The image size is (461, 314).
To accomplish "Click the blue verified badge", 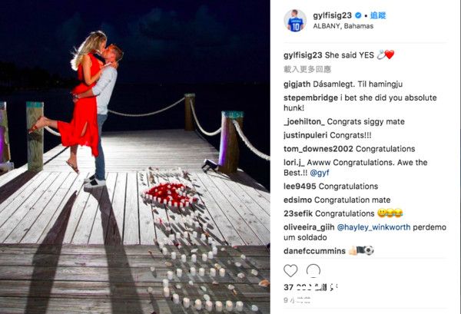I will 358,15.
